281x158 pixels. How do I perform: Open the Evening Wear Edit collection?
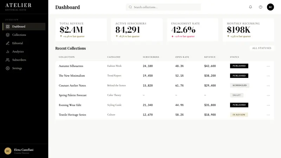pos(70,105)
